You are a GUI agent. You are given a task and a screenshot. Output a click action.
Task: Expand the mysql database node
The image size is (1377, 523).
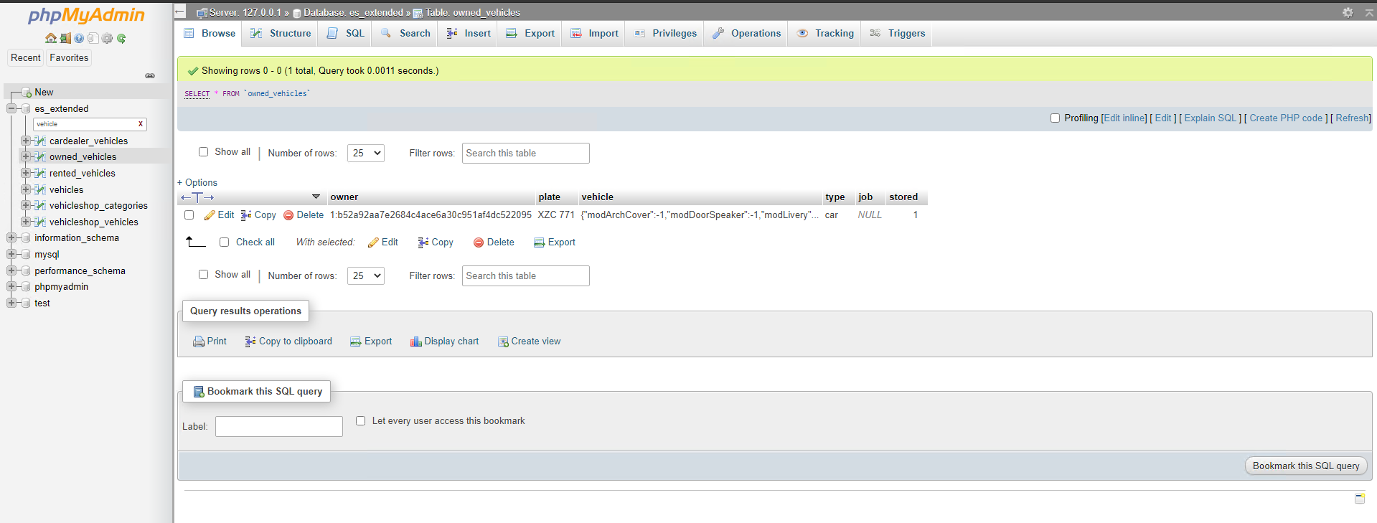[11, 255]
